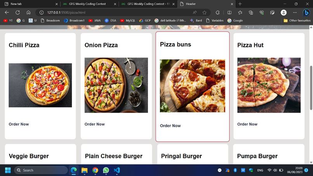Open Google bookmark
The height and width of the screenshot is (176, 313).
point(235,20)
